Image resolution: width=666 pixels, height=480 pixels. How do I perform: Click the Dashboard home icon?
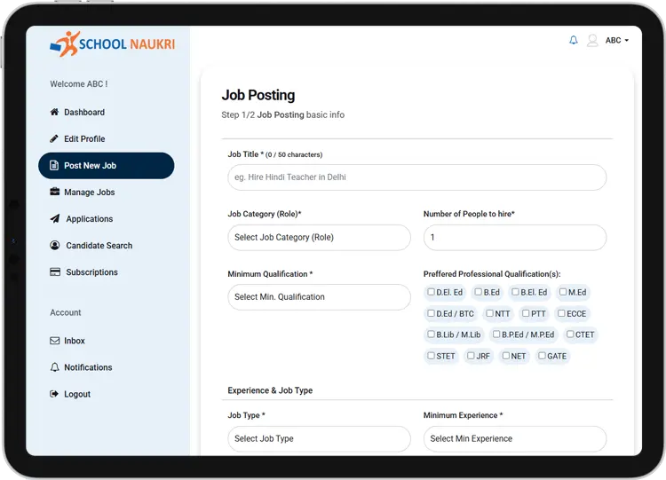click(x=54, y=113)
